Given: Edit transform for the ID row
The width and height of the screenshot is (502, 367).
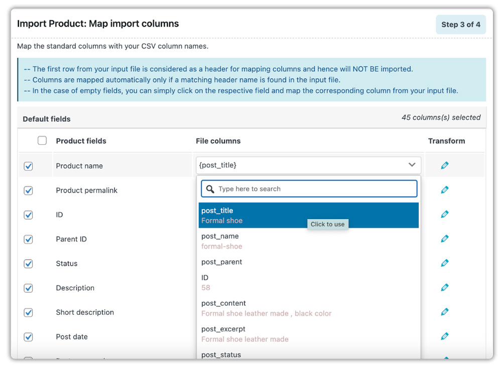Looking at the screenshot, I should (444, 214).
